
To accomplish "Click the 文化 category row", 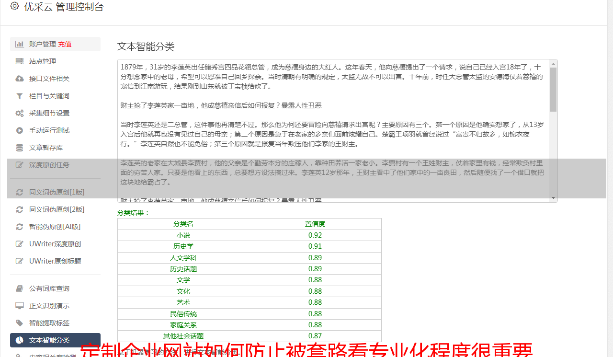I will point(250,291).
